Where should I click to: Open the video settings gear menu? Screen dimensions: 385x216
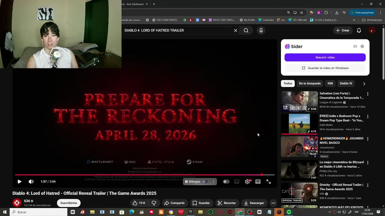tap(247, 181)
